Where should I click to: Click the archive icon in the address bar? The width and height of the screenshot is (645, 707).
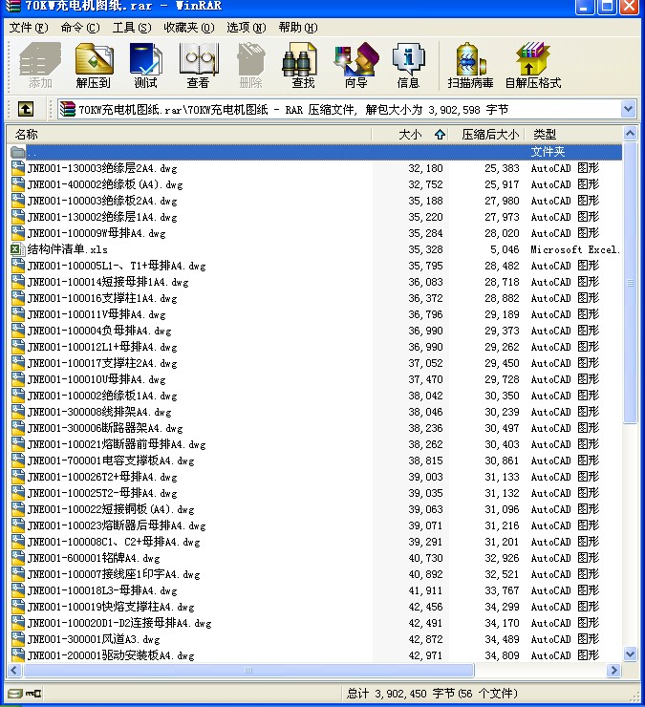pyautogui.click(x=68, y=109)
